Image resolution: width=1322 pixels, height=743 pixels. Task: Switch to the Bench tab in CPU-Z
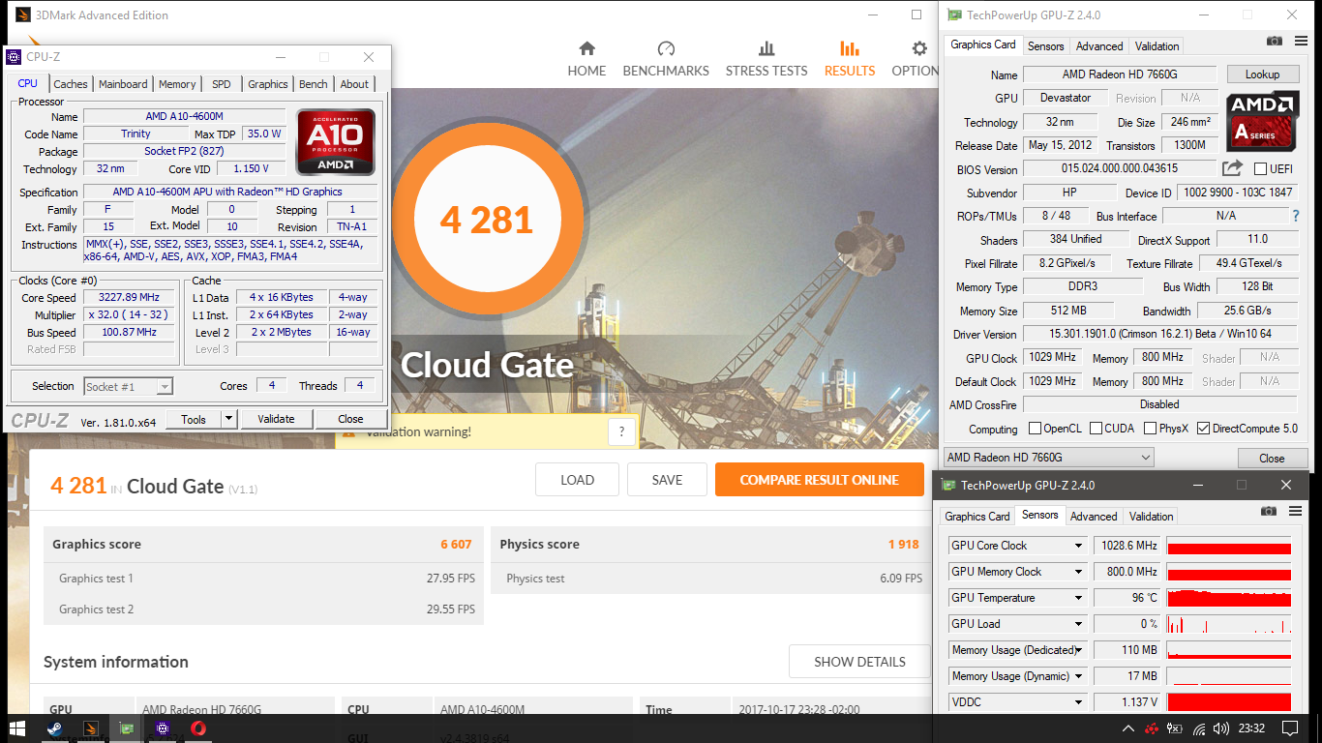point(313,84)
